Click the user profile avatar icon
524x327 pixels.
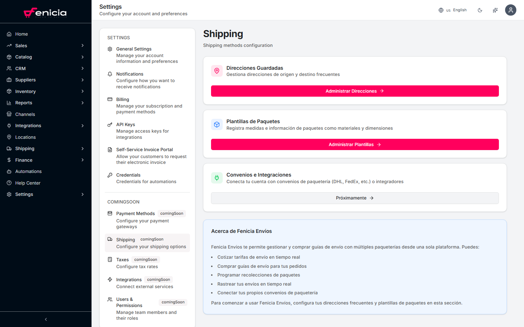(511, 10)
